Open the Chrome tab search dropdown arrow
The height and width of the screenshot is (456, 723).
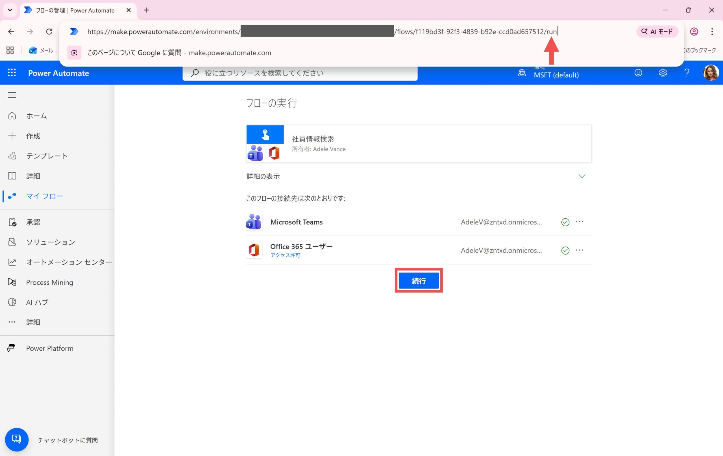10,10
